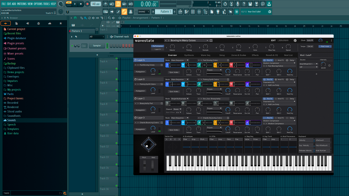
Task: Click the undo history icon in the toolbar
Action: pyautogui.click(x=225, y=4)
